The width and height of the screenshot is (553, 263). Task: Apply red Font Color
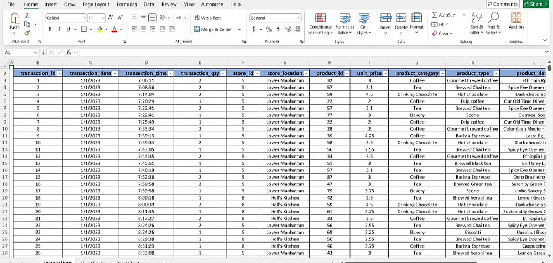click(x=114, y=29)
